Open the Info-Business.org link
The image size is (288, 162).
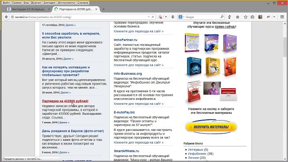[128, 74]
